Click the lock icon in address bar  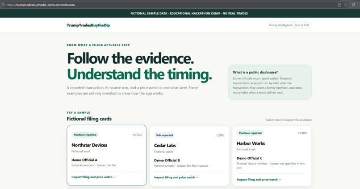3,4
